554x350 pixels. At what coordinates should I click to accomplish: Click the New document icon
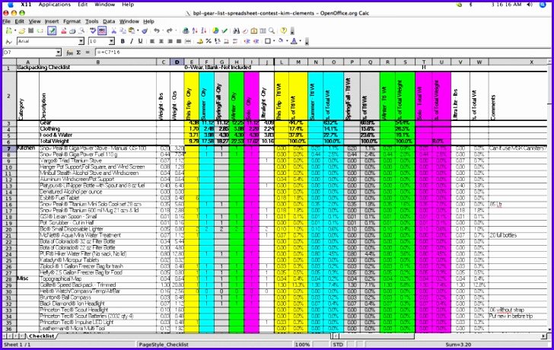point(8,30)
